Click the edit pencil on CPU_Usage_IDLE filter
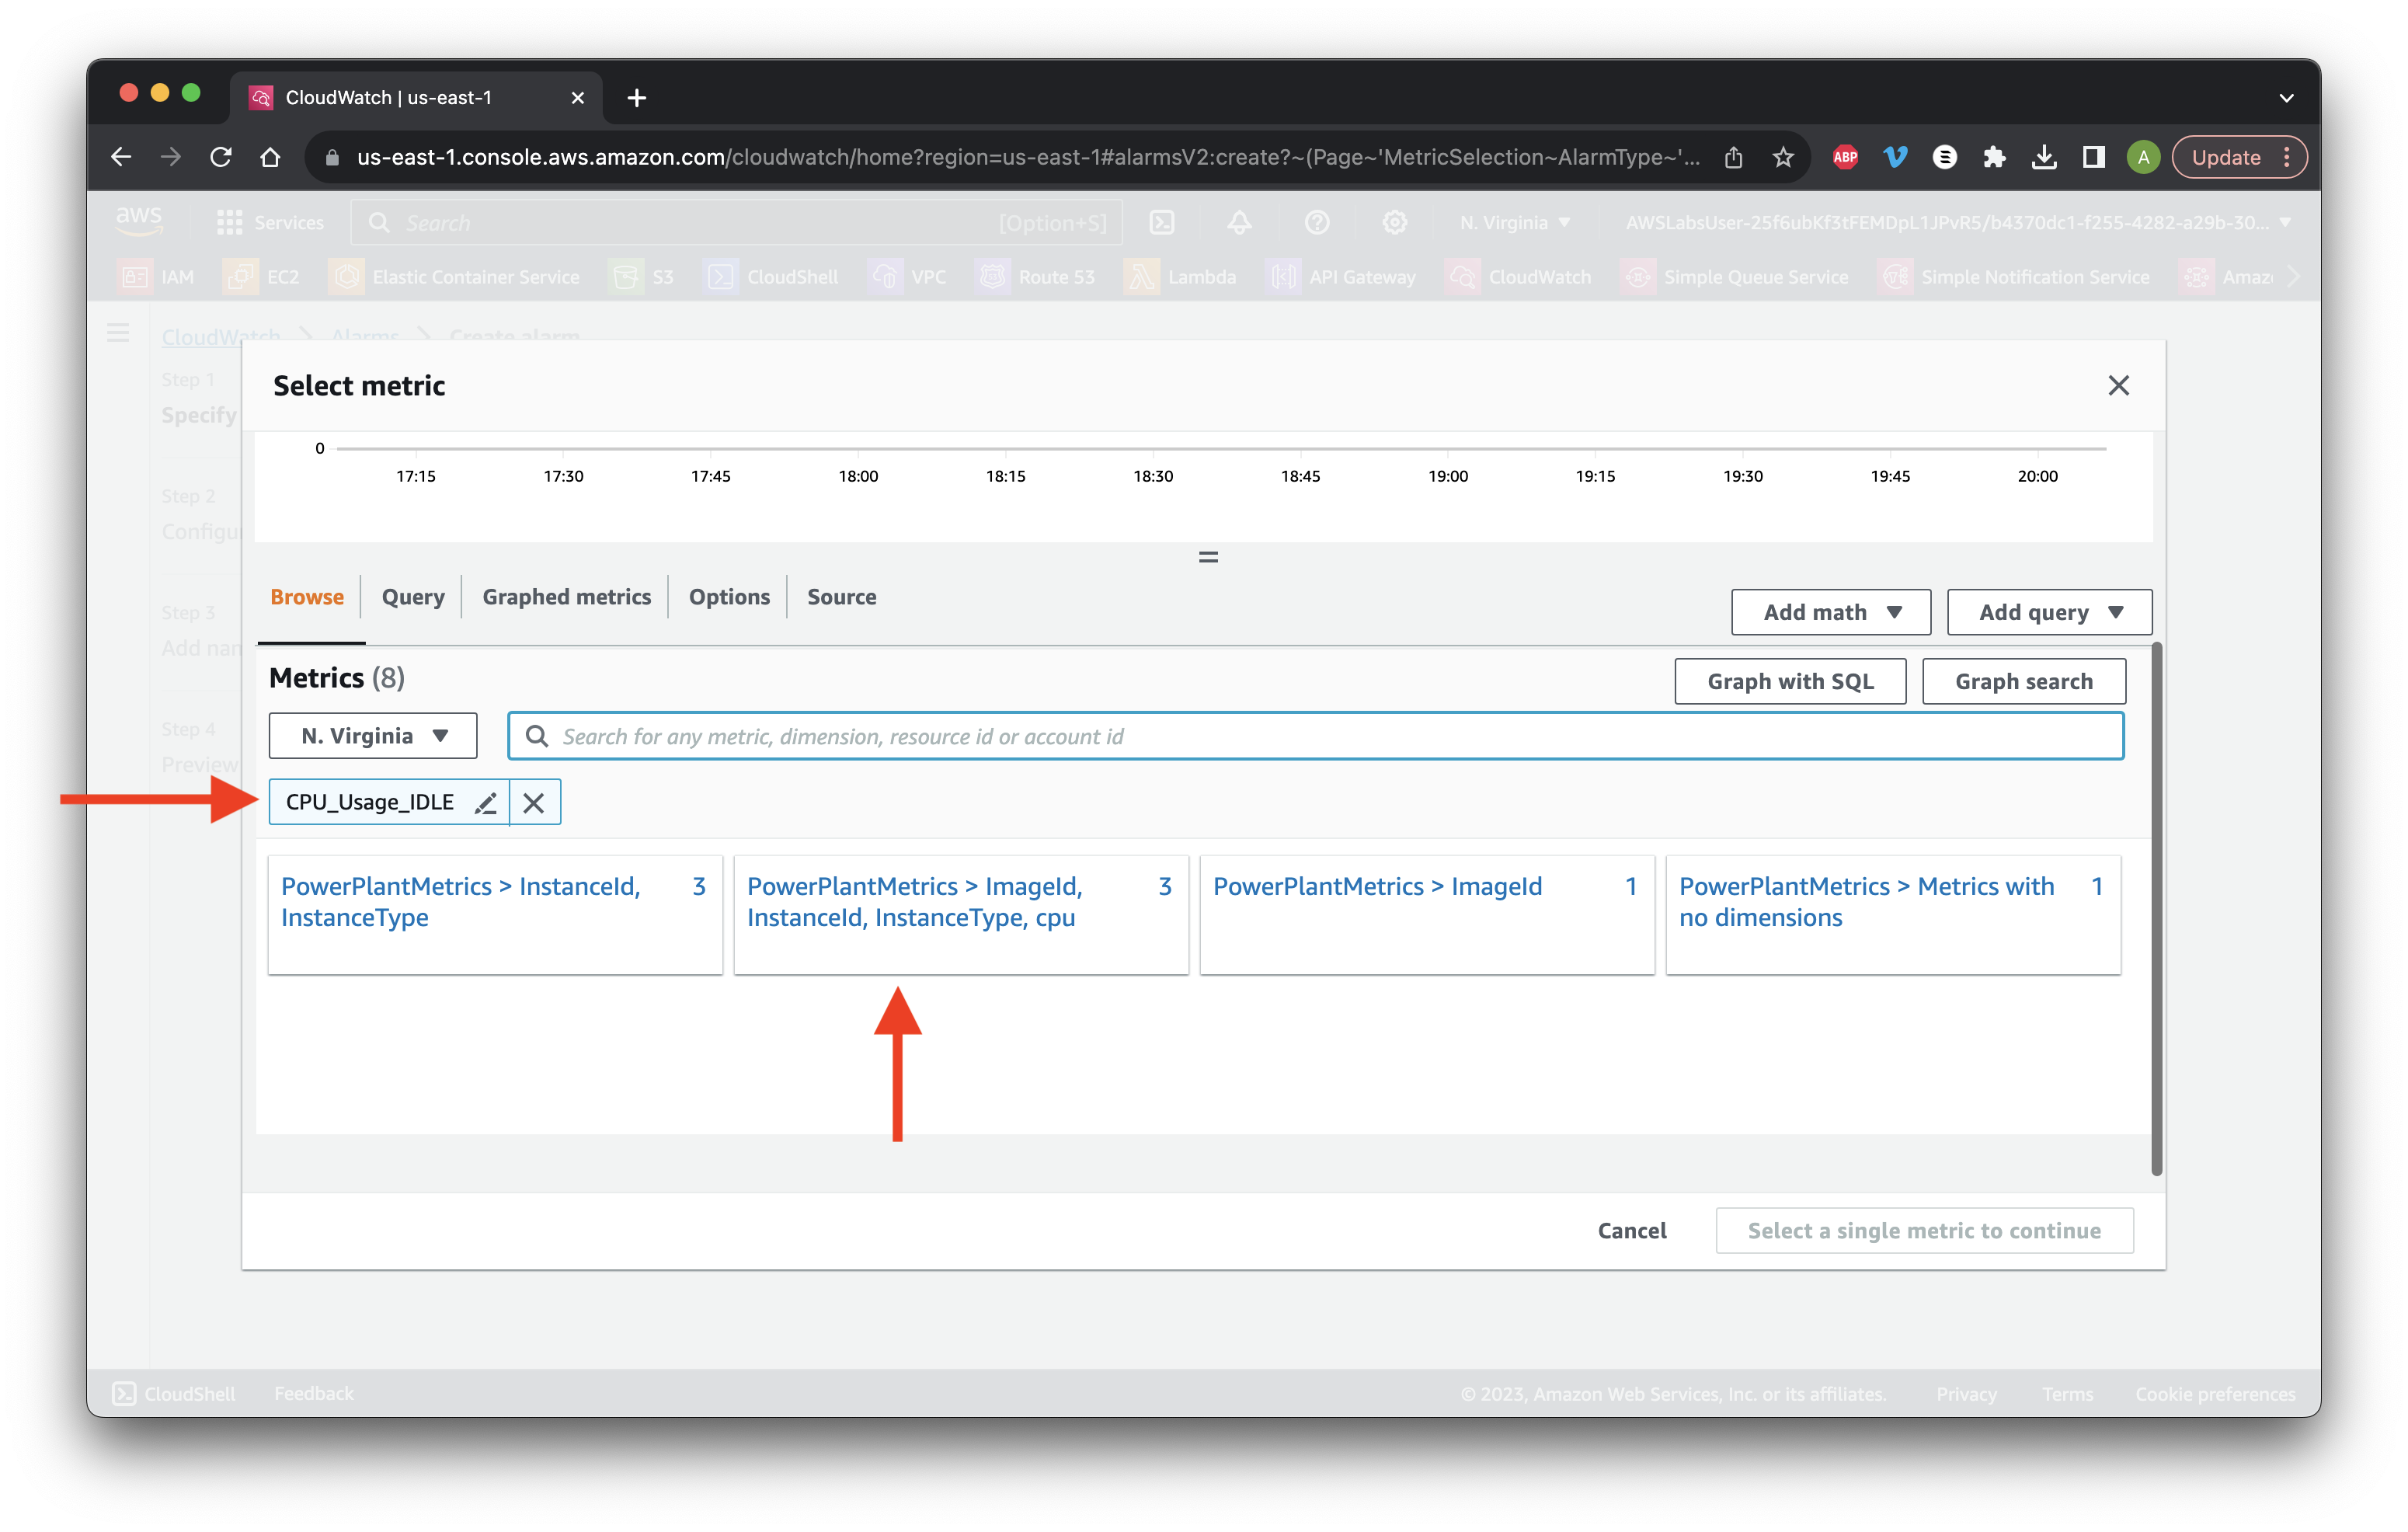Viewport: 2408px width, 1532px height. pyautogui.click(x=486, y=803)
